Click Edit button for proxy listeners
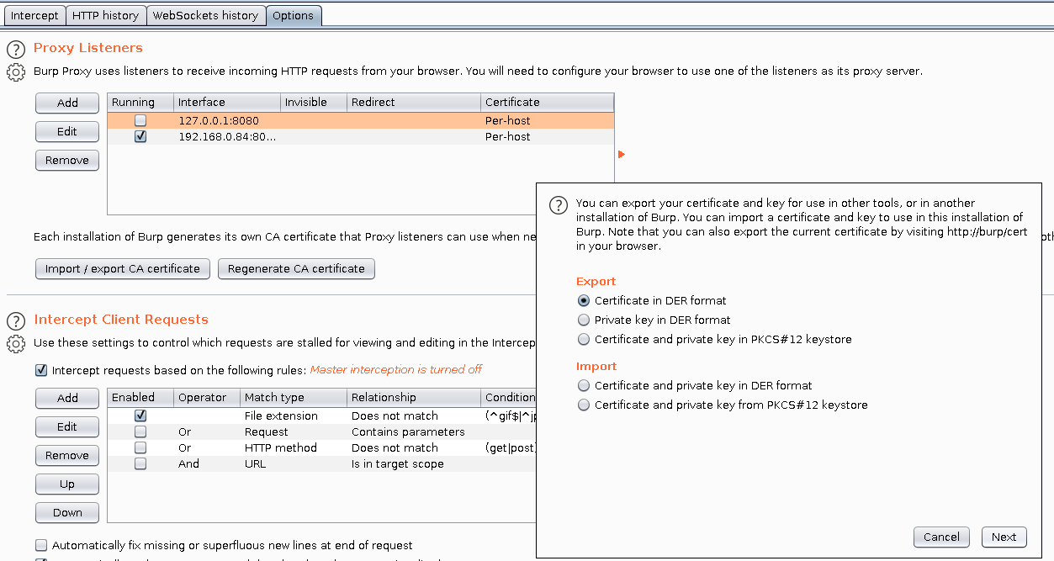 pyautogui.click(x=67, y=131)
